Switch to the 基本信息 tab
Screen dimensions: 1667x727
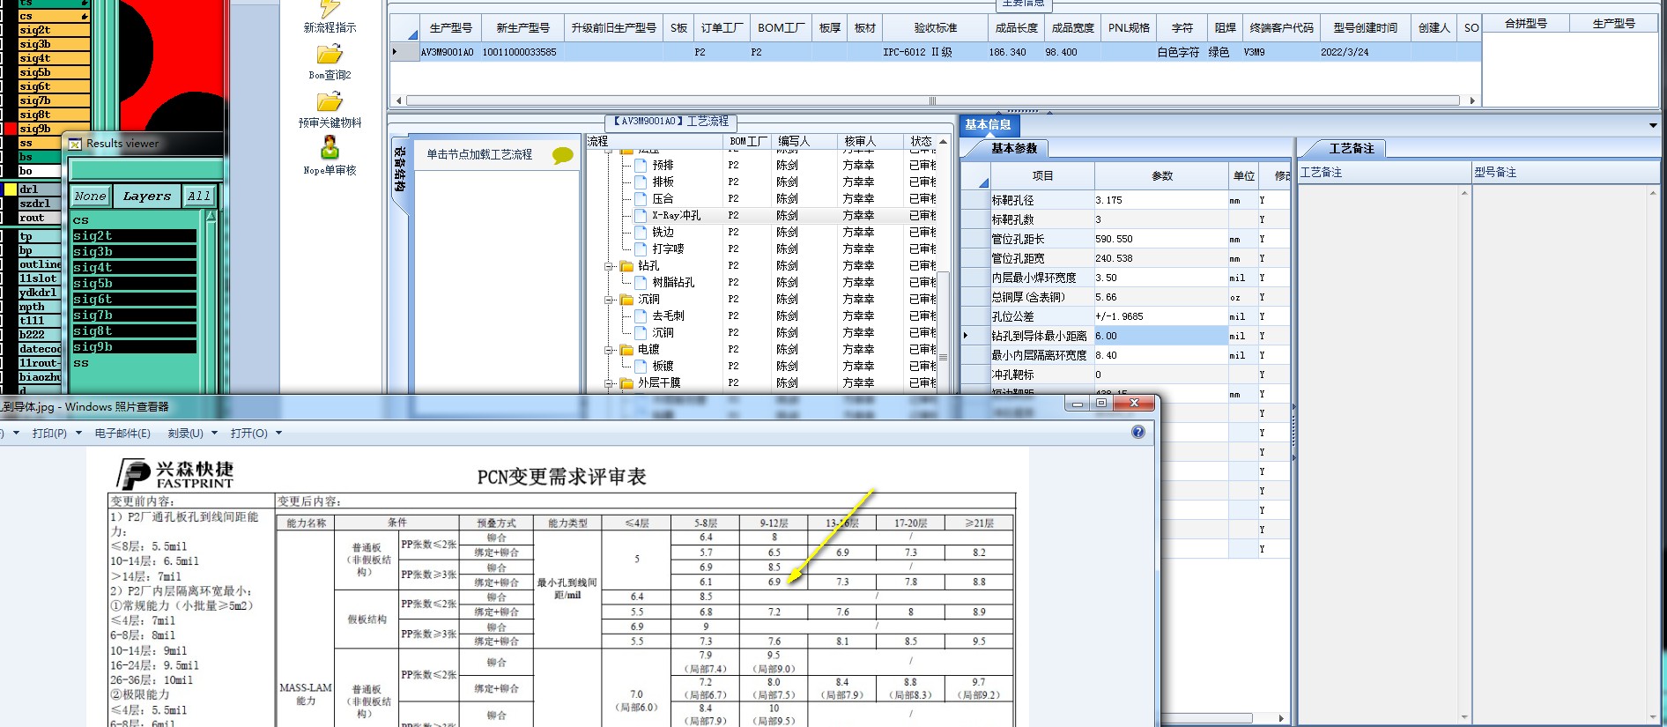pos(988,125)
